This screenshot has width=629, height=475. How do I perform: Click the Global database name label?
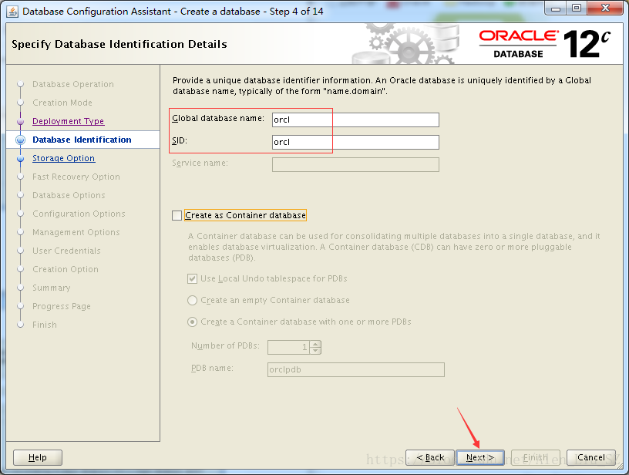[218, 118]
